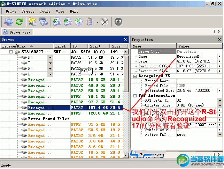Select orange NTFS partition starting at 31.5 KB

pos(62,124)
